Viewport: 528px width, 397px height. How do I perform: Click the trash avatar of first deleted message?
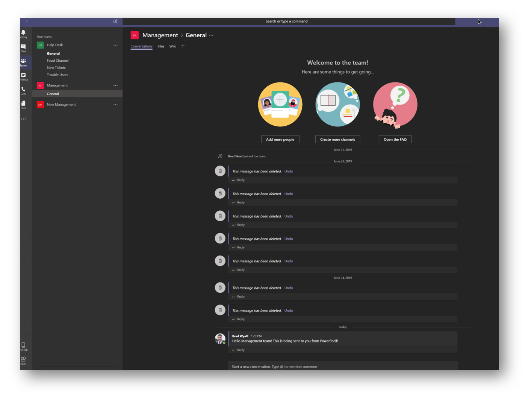(220, 171)
